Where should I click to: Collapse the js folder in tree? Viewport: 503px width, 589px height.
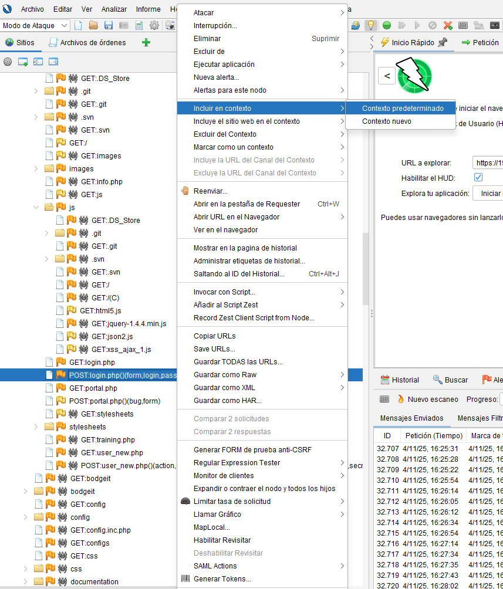pyautogui.click(x=36, y=208)
